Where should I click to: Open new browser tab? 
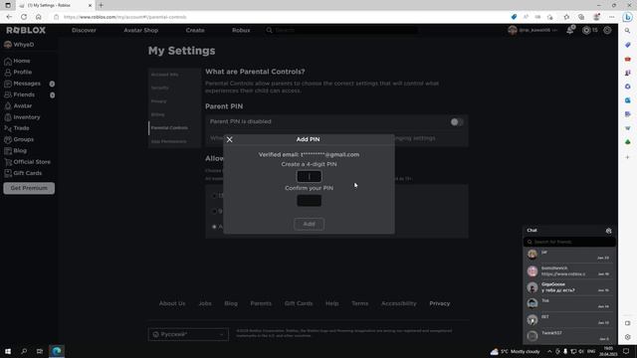pos(101,5)
